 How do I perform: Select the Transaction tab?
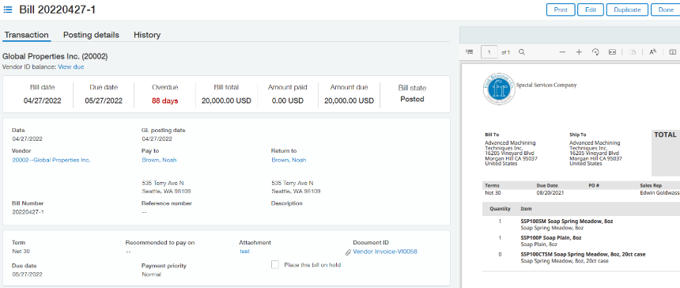[x=26, y=35]
